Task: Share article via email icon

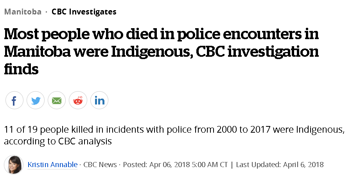Action: tap(57, 101)
